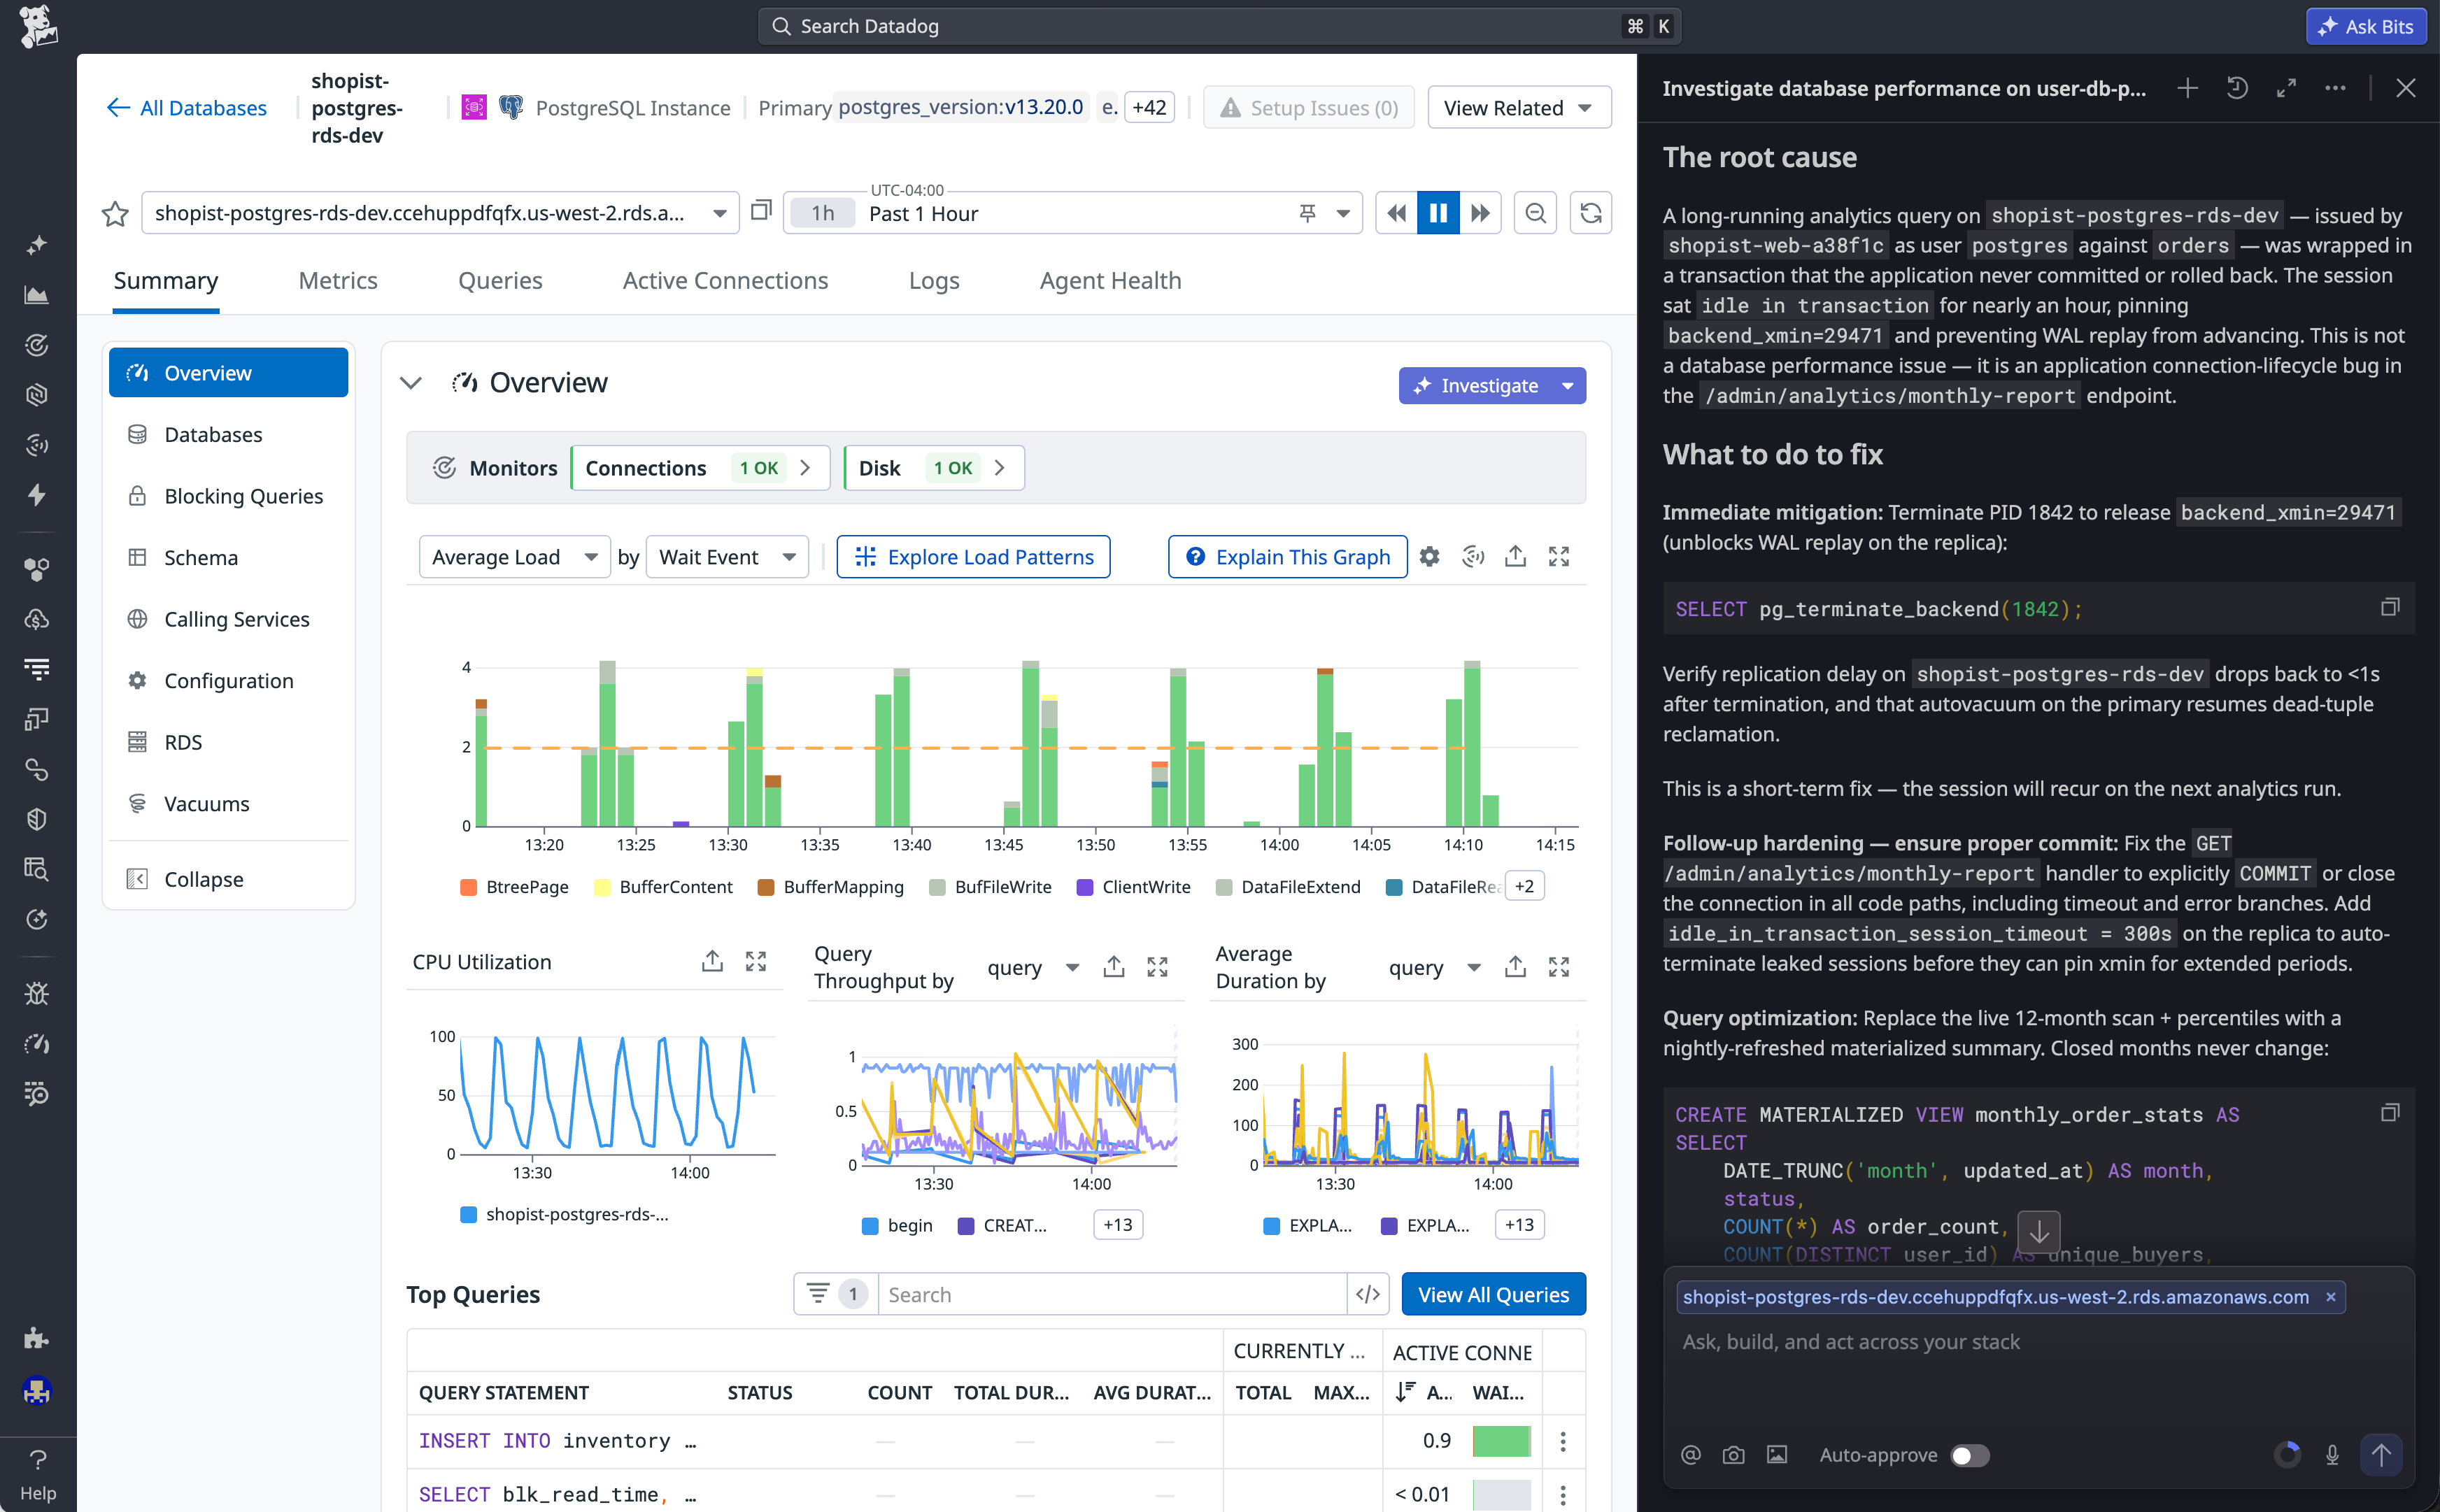Viewport: 2440px width, 1512px height.
Task: Open Help in the left sidebar
Action: tap(38, 1475)
